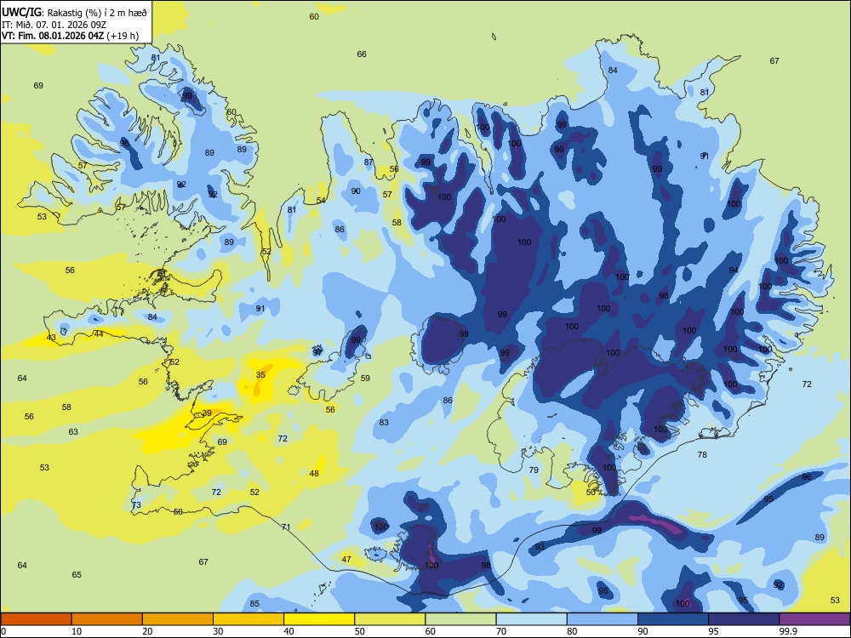Click the legend tick label 99.9

pos(787,631)
